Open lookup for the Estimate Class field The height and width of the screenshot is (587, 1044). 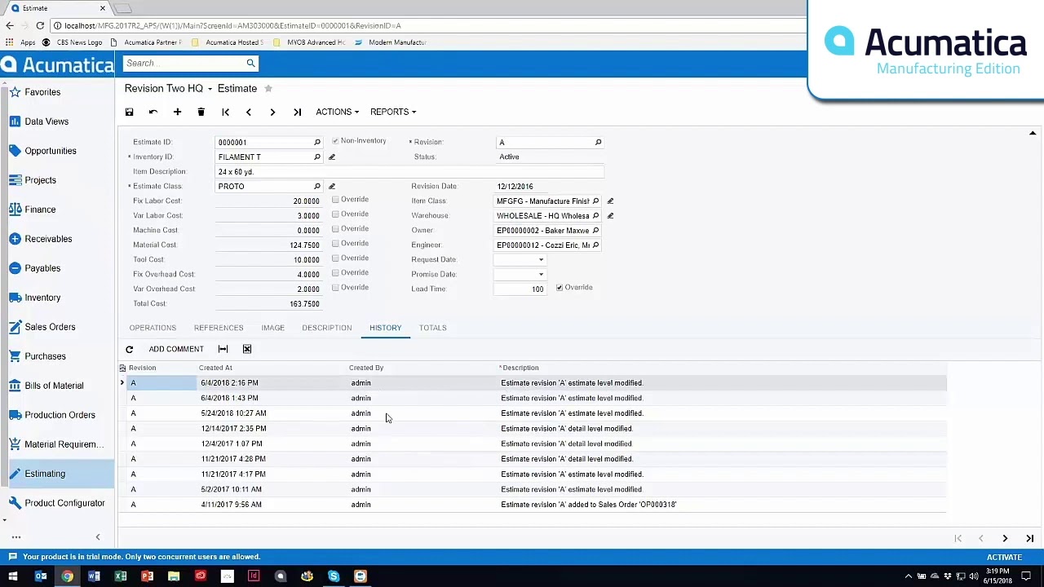[x=317, y=186]
